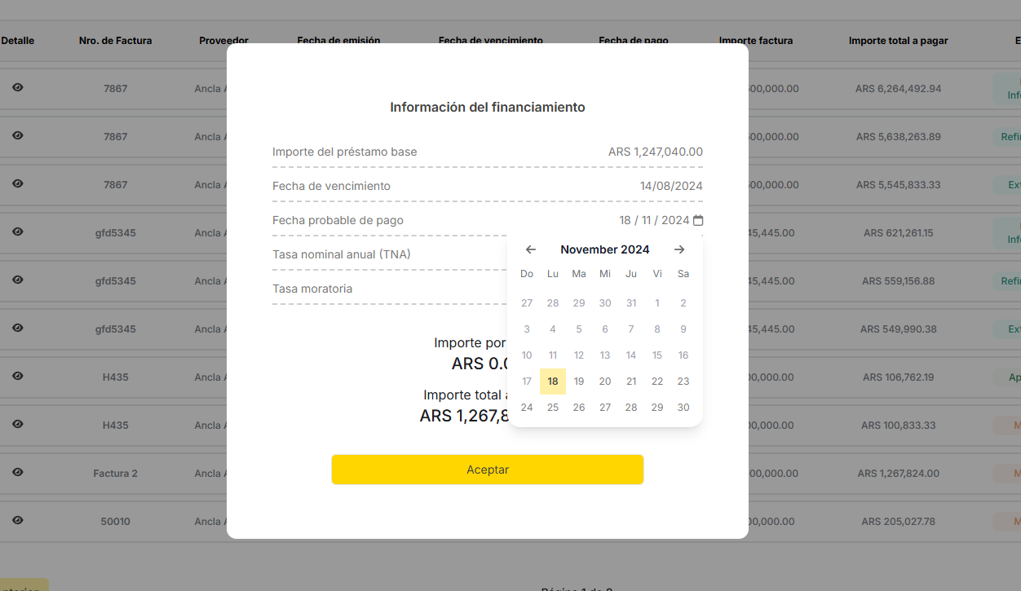Click the Importe factura column header
Viewport: 1021px width, 591px height.
tap(756, 41)
